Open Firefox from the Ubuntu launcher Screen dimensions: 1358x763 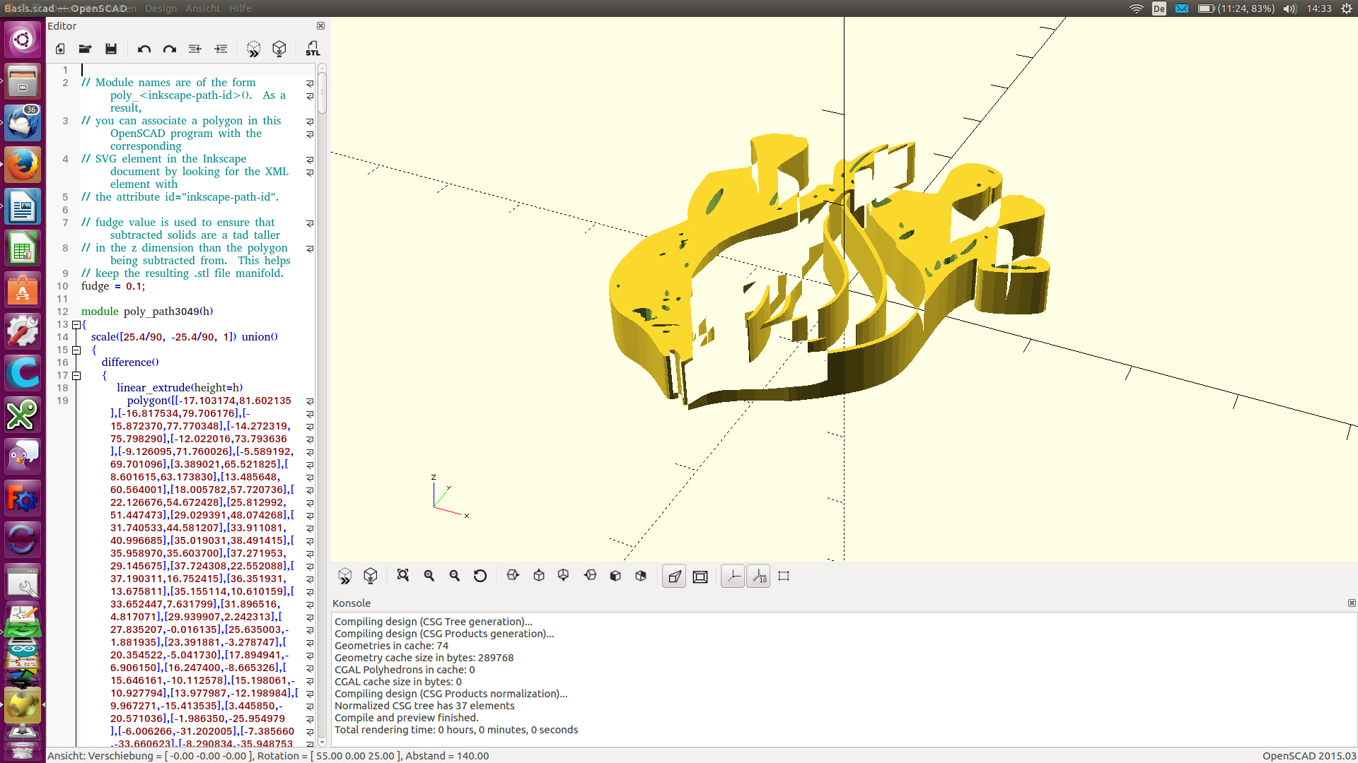pos(23,165)
